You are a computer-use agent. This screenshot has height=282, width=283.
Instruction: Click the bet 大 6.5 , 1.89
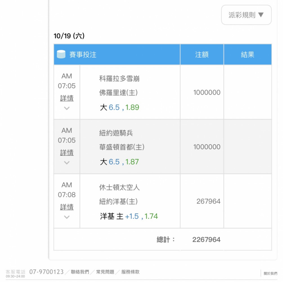tap(120, 107)
